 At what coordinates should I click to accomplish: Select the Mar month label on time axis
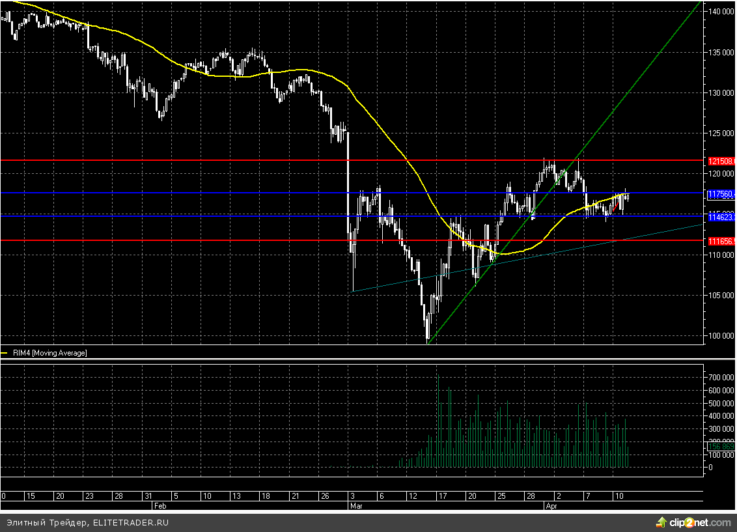pyautogui.click(x=355, y=505)
